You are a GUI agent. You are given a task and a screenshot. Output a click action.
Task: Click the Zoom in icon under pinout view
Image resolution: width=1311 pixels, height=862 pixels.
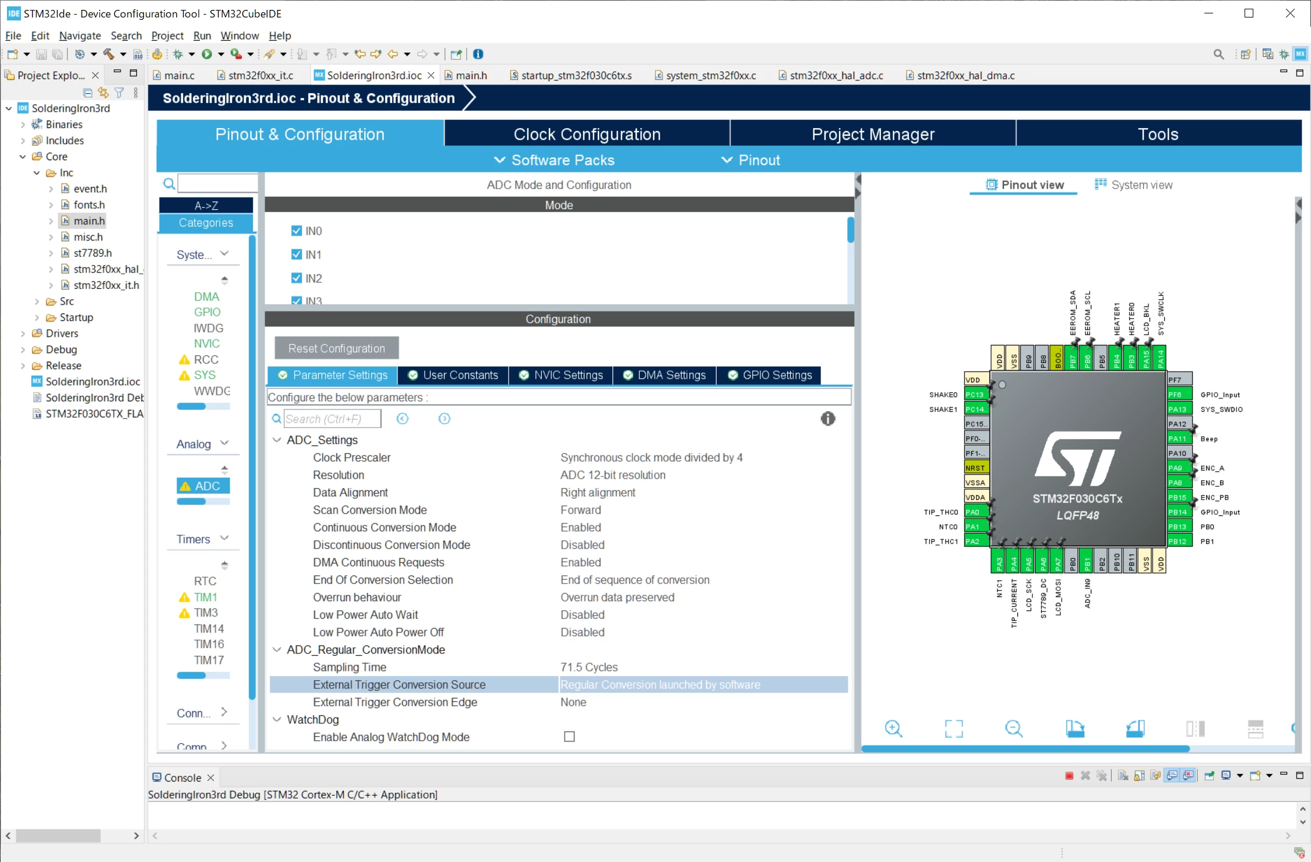point(893,728)
